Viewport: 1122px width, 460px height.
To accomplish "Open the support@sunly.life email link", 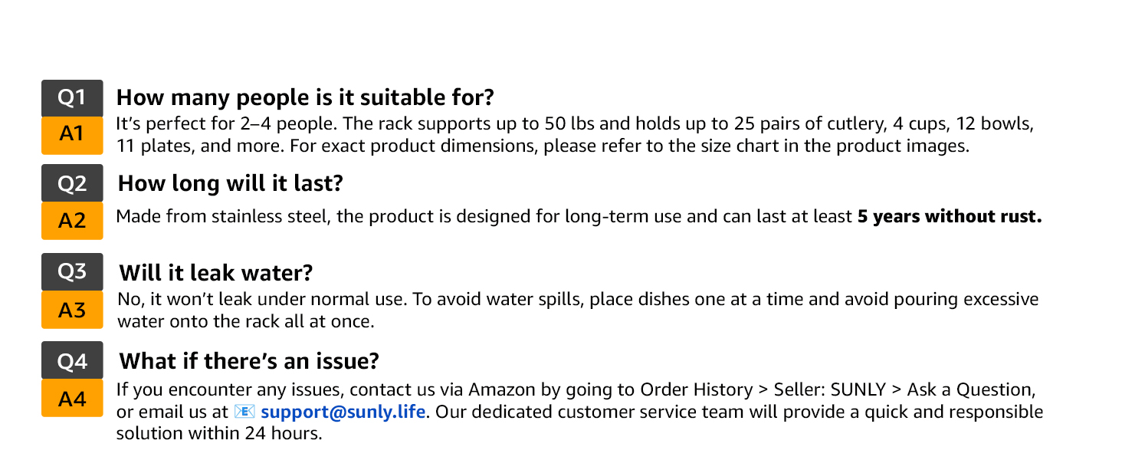I will click(343, 412).
